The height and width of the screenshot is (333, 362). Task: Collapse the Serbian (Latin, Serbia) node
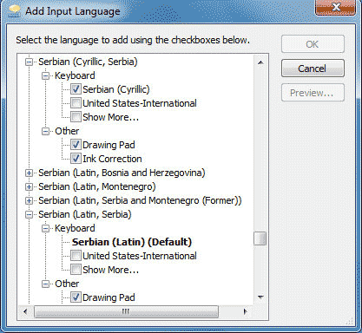pos(29,214)
